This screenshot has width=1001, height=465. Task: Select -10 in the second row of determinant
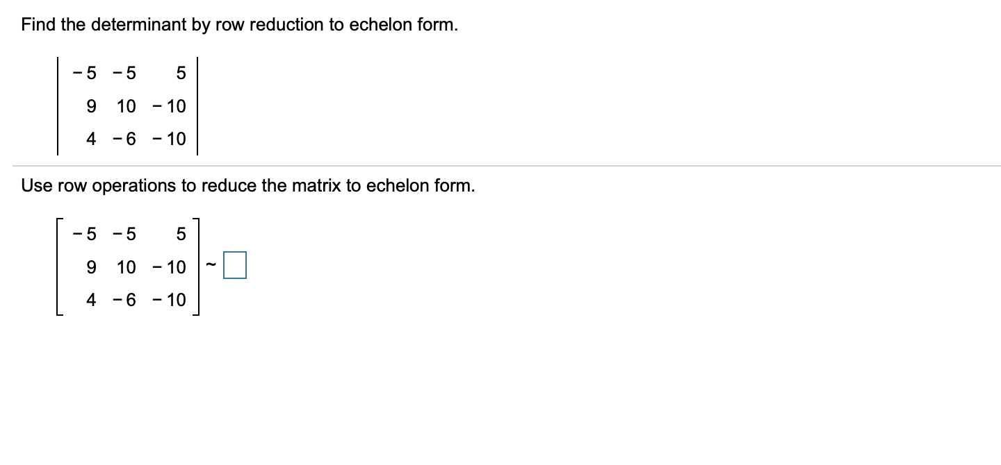[x=170, y=105]
